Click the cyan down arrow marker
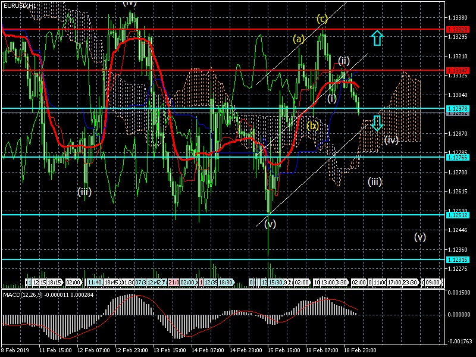476x357 pixels. click(376, 123)
